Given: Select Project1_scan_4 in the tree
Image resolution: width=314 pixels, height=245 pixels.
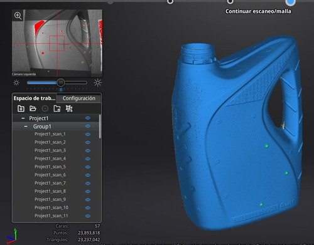Looking at the screenshot, I should 50,159.
